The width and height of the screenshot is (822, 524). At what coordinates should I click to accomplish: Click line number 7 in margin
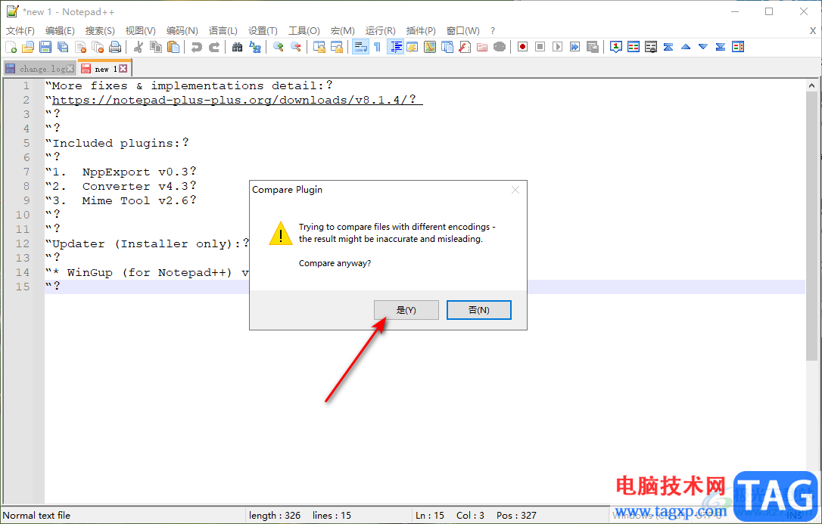[26, 172]
